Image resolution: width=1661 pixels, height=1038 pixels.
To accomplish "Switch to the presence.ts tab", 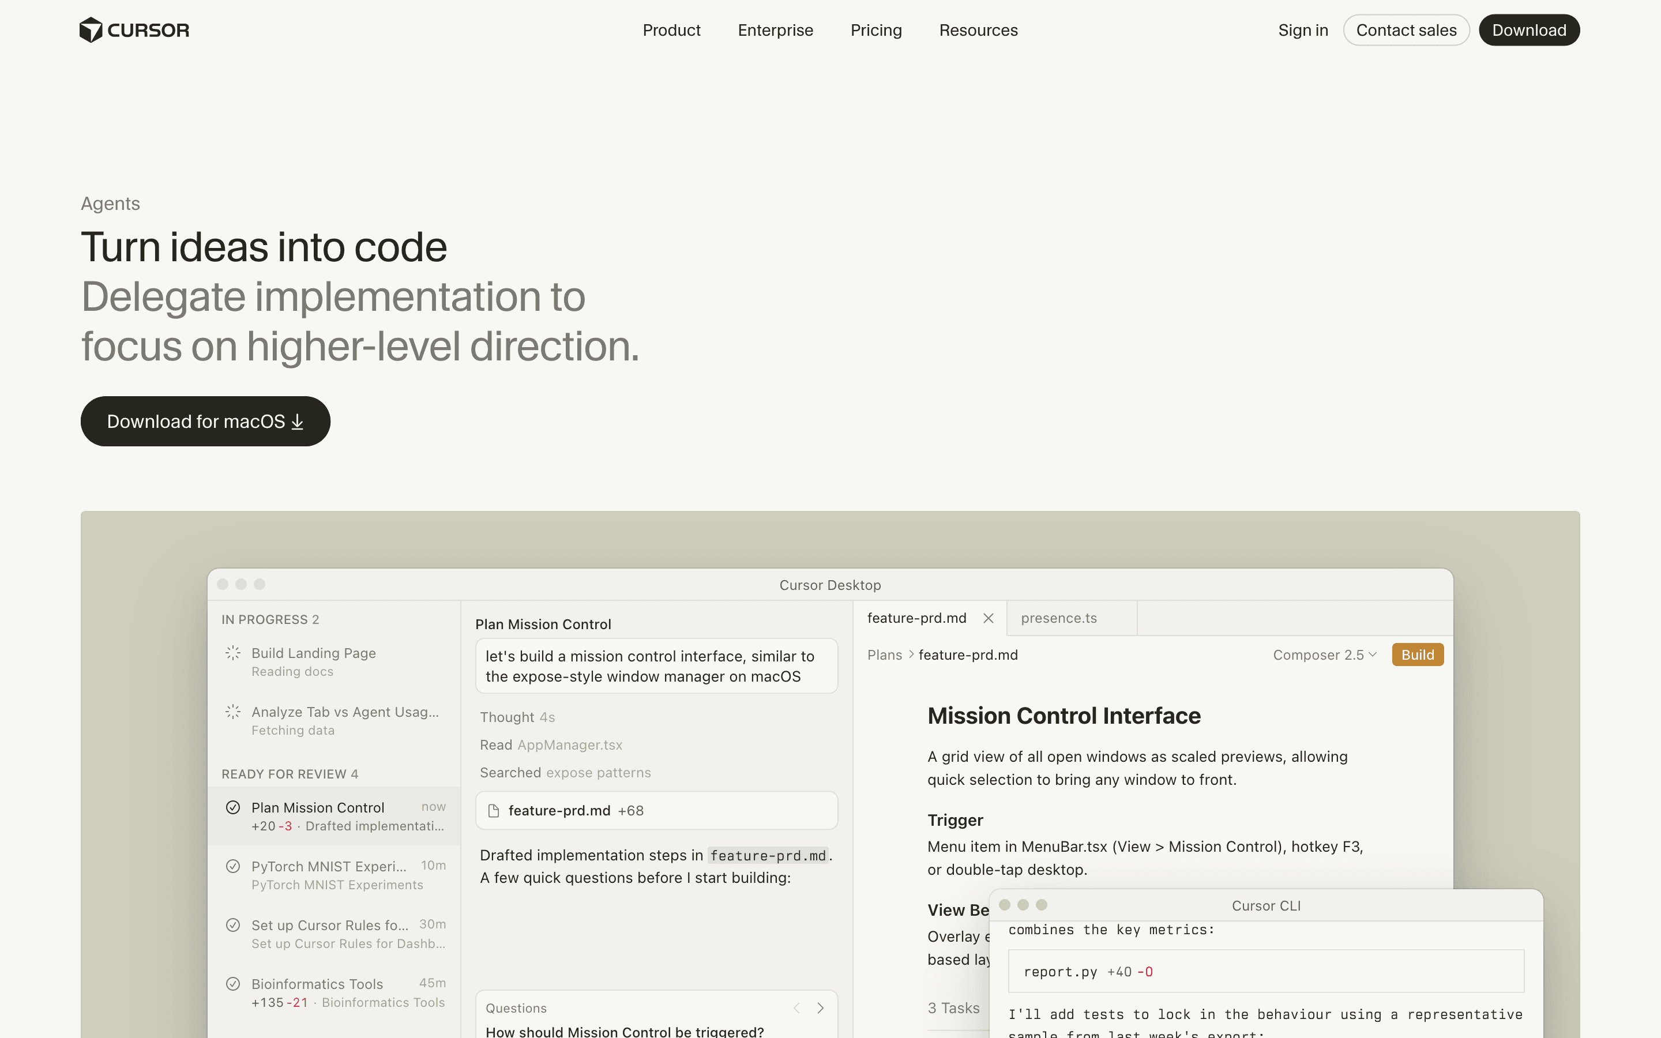I will pyautogui.click(x=1072, y=618).
